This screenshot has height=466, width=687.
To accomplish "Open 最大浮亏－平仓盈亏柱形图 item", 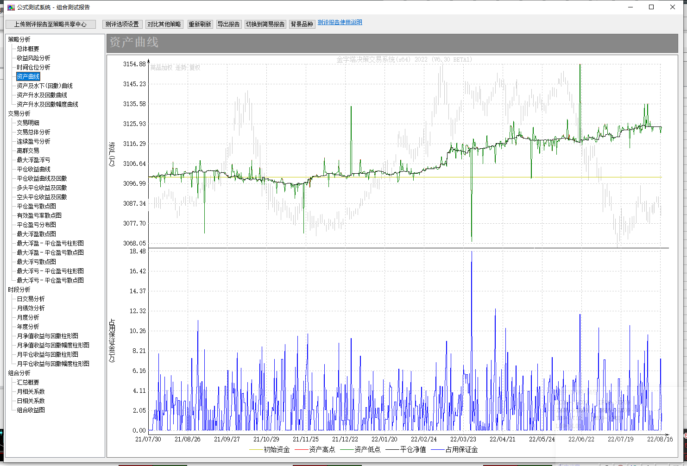I will (50, 271).
